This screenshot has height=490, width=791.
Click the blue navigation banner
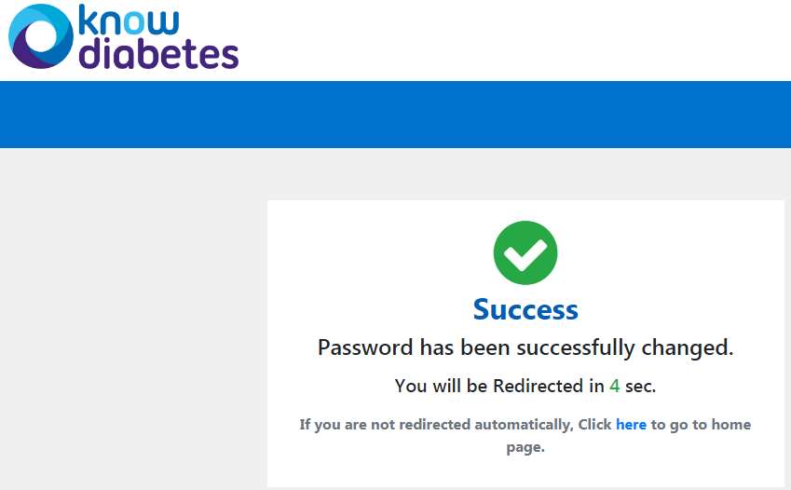pyautogui.click(x=395, y=115)
